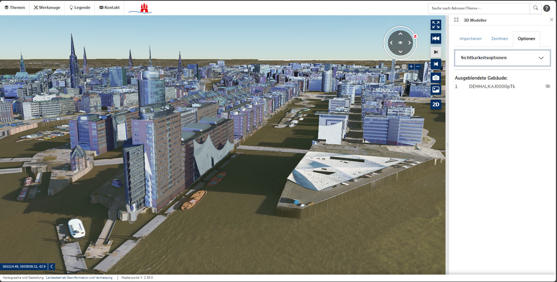Collapse the coordinate display chevron
The width and height of the screenshot is (557, 282).
pyautogui.click(x=52, y=267)
